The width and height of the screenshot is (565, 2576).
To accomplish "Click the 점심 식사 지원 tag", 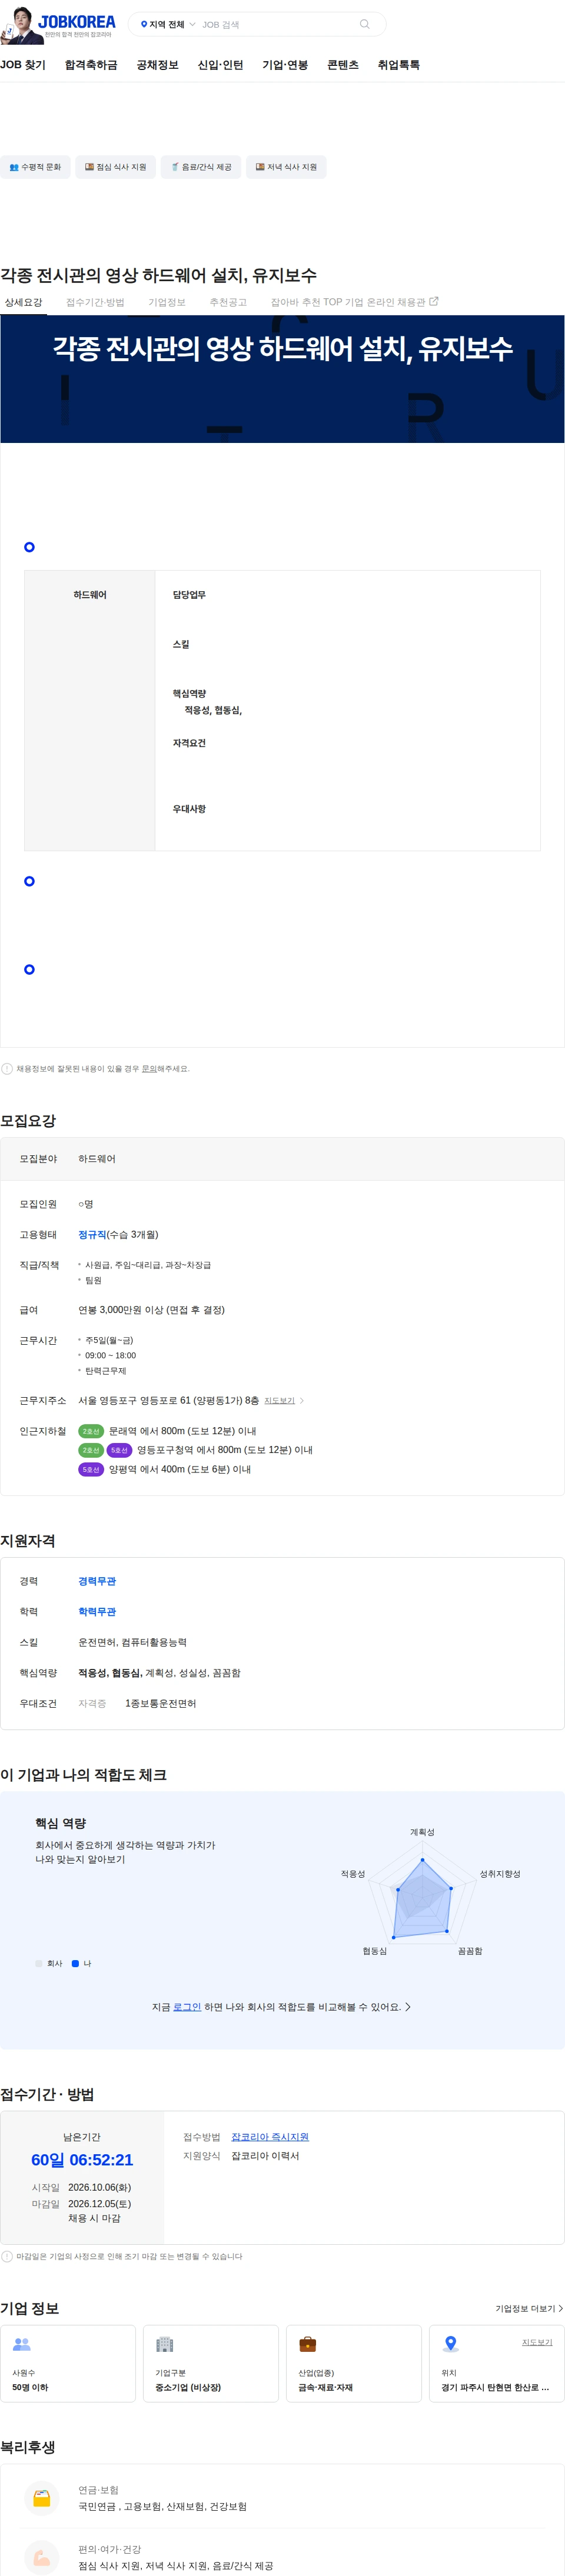I will [115, 167].
